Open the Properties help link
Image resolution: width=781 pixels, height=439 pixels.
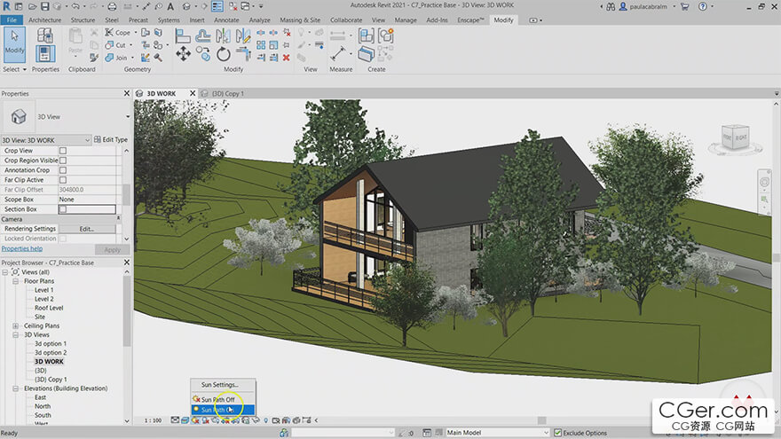22,249
